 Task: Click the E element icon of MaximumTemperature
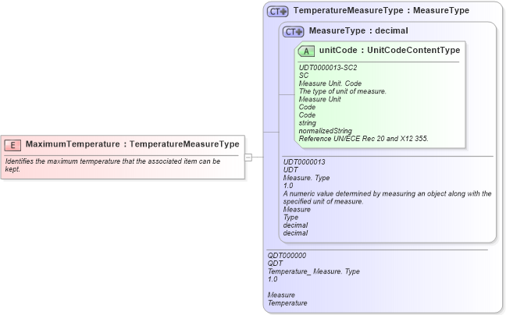pyautogui.click(x=12, y=145)
